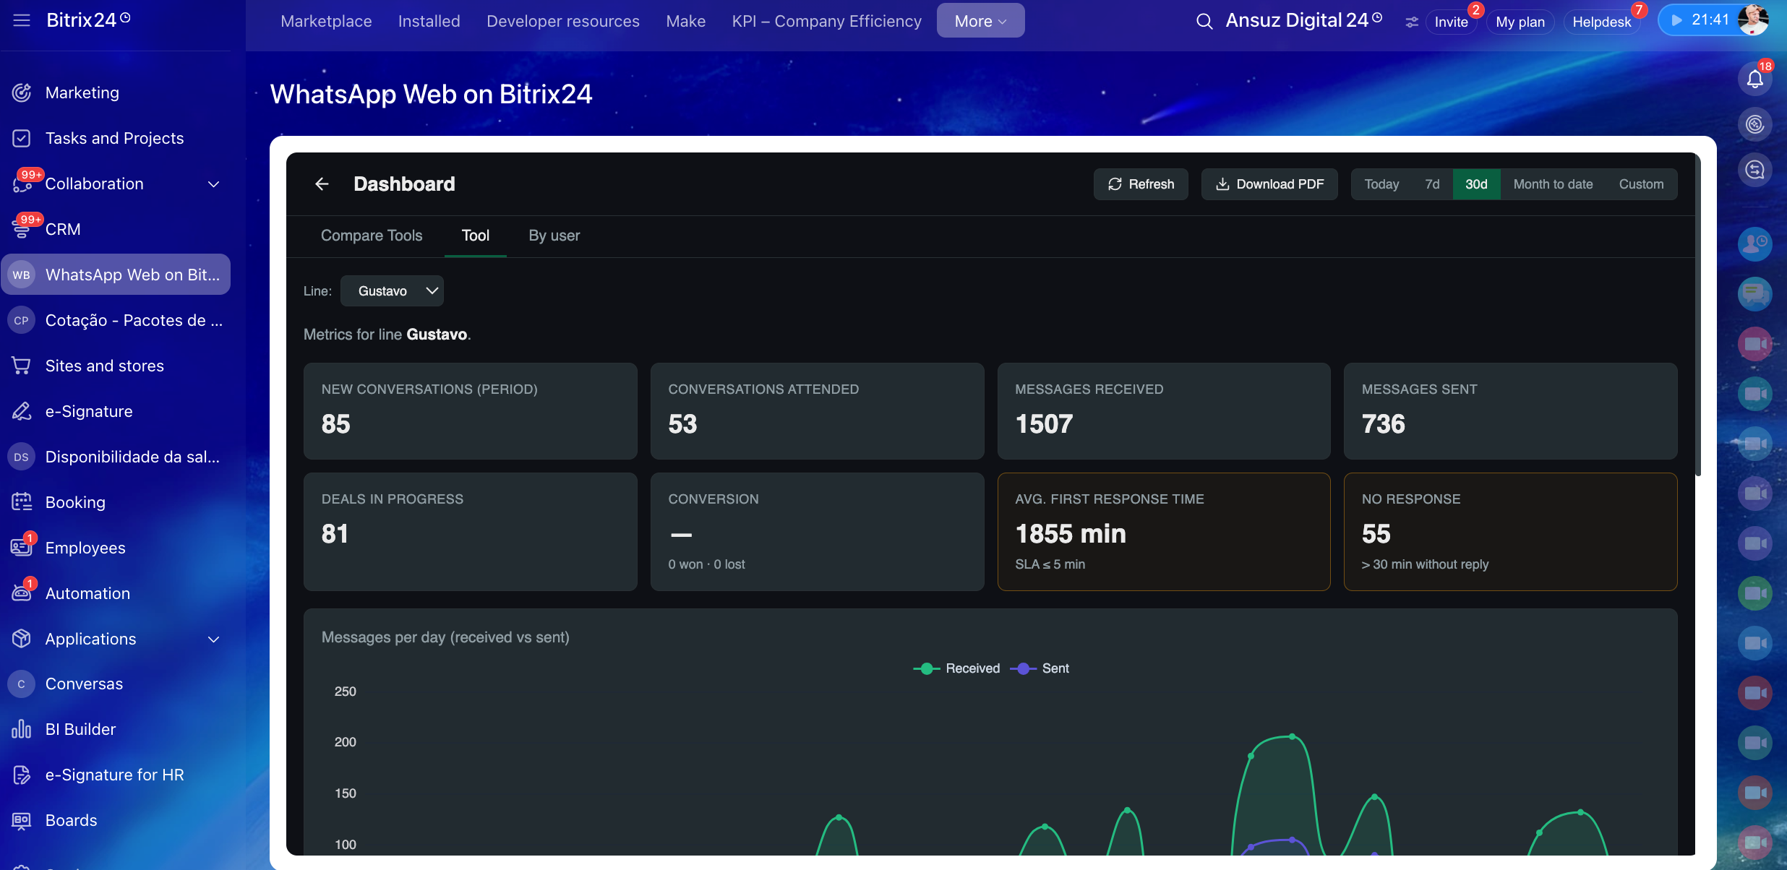Toggle the Received series in chart legend
This screenshot has height=870, width=1787.
click(956, 668)
